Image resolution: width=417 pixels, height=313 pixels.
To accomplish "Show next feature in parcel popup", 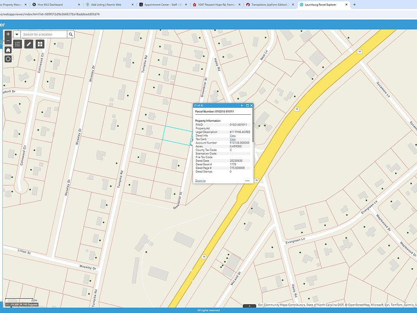I will (242, 106).
